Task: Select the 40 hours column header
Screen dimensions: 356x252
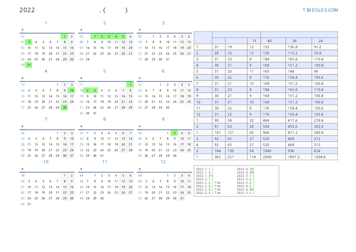Action: [x=270, y=41]
